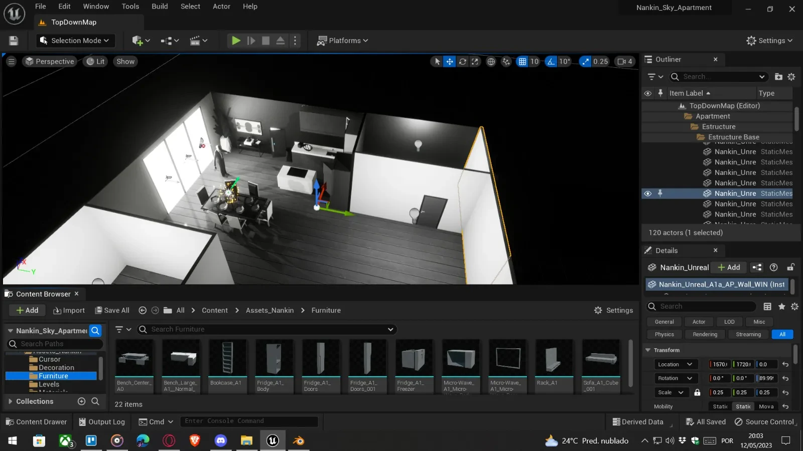Screen dimensions: 803x451
Task: Select the Decoration folder in tree
Action: pyautogui.click(x=56, y=368)
